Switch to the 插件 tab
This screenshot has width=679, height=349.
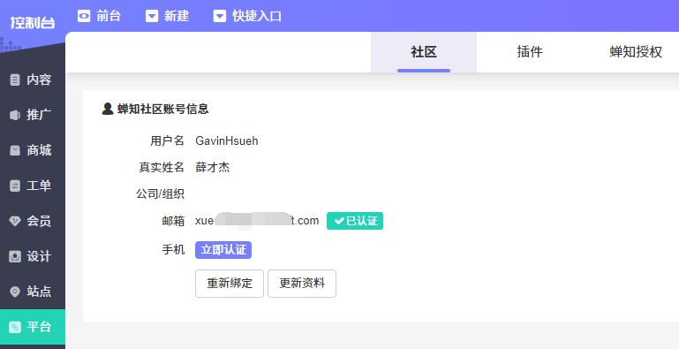530,52
